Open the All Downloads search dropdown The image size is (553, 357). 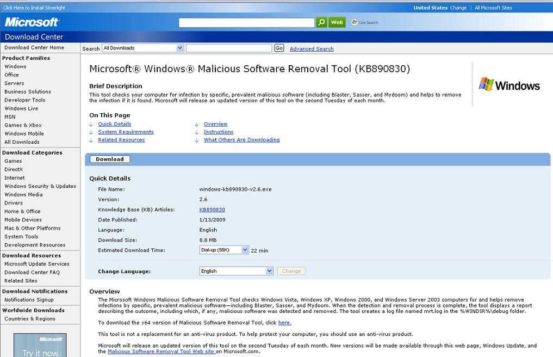(143, 48)
